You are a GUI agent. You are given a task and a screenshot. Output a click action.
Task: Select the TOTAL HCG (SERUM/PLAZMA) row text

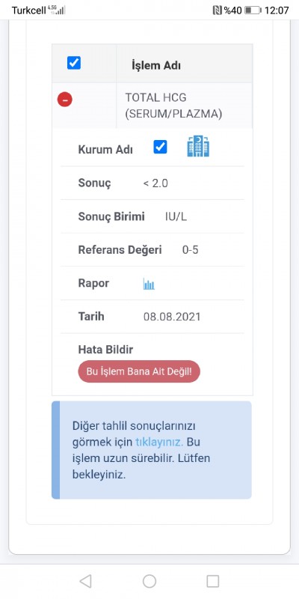[173, 106]
